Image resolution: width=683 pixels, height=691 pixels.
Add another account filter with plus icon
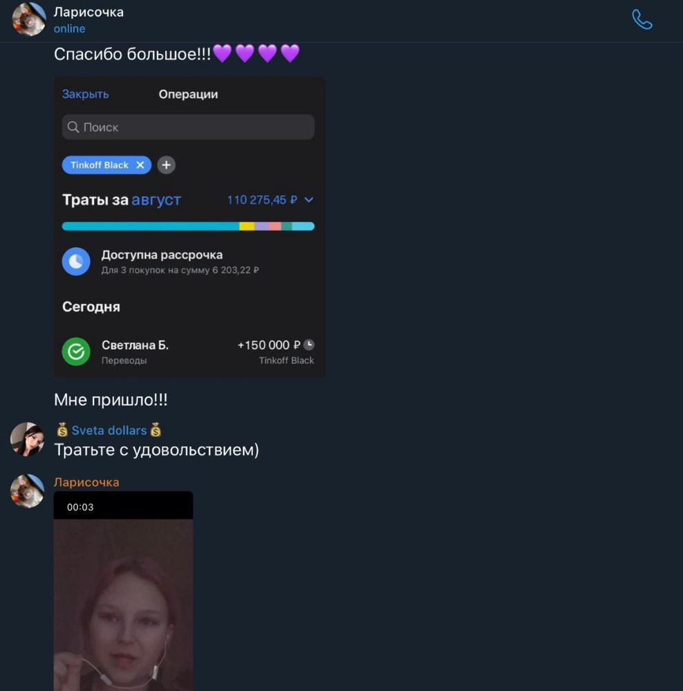tap(166, 165)
